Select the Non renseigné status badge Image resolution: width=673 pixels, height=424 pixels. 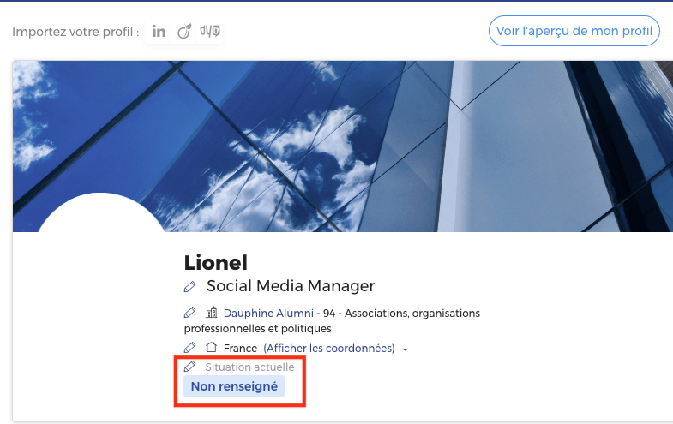[x=234, y=386]
